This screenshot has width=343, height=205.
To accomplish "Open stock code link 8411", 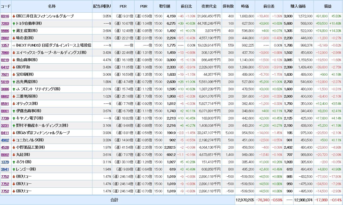I will tap(5, 133).
